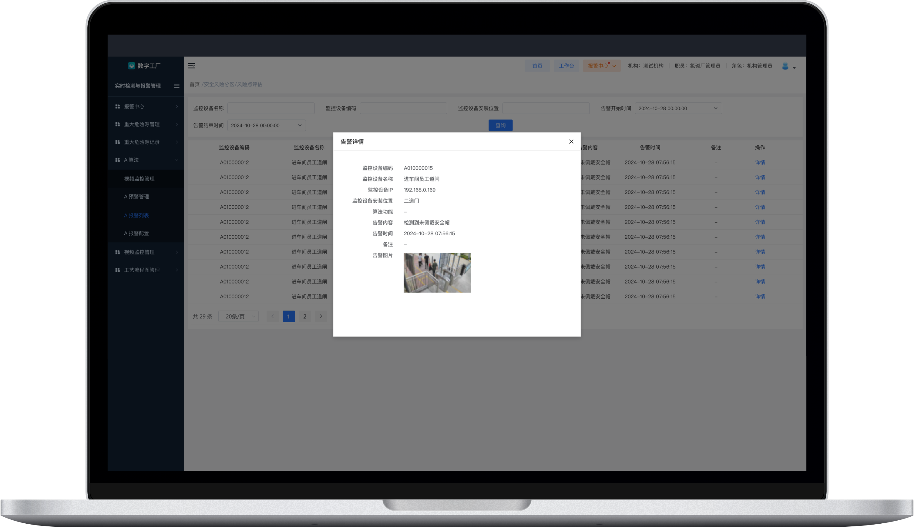Image resolution: width=914 pixels, height=527 pixels.
Task: Click the 告警图片 thumbnail in the dialog
Action: (x=437, y=273)
